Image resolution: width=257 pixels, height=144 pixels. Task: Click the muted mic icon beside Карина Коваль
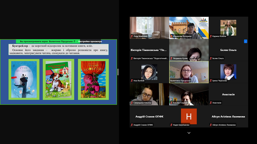pos(211,36)
